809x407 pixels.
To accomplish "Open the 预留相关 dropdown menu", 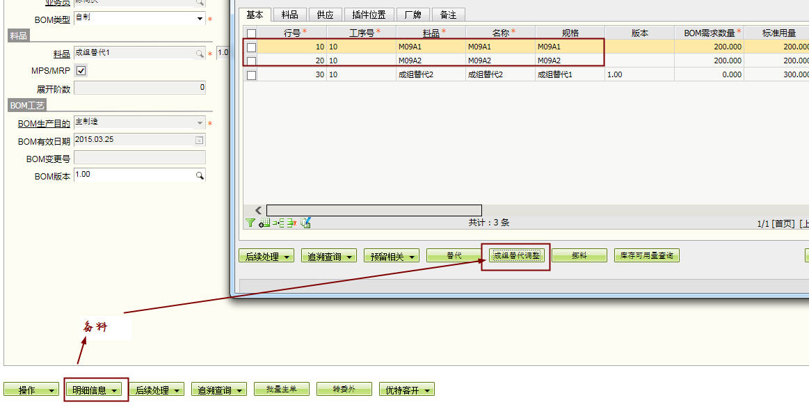I will coord(392,257).
